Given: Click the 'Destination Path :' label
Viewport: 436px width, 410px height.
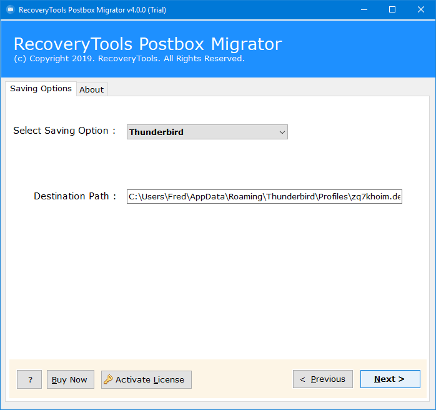Looking at the screenshot, I should click(x=75, y=196).
